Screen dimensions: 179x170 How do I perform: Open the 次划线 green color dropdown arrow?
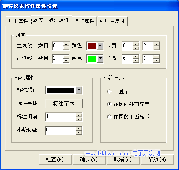100,59
